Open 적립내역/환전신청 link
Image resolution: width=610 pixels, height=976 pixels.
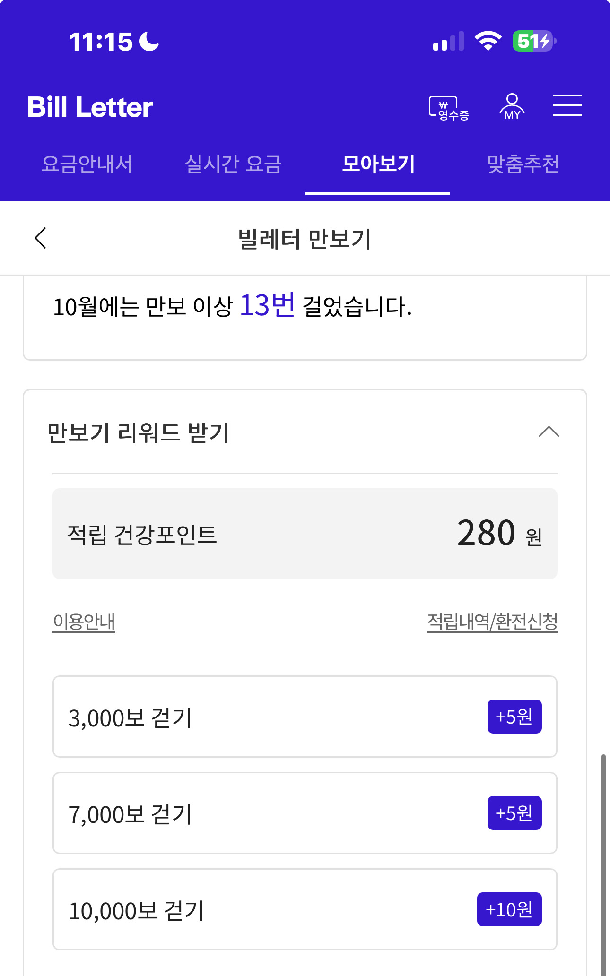click(492, 622)
